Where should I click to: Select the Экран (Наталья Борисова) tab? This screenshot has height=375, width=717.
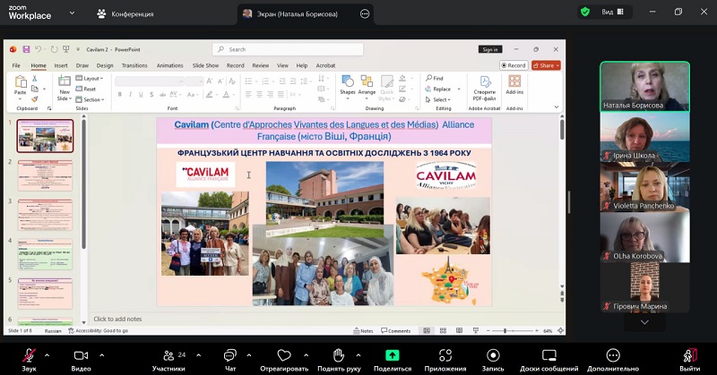coord(296,13)
